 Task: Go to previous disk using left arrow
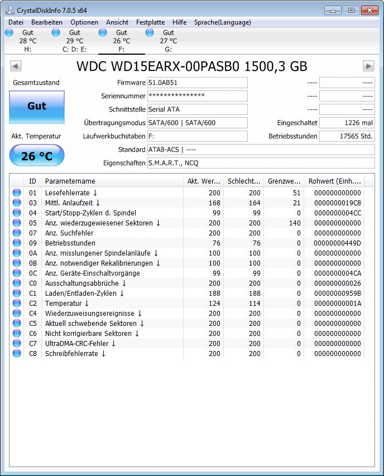pyautogui.click(x=16, y=66)
